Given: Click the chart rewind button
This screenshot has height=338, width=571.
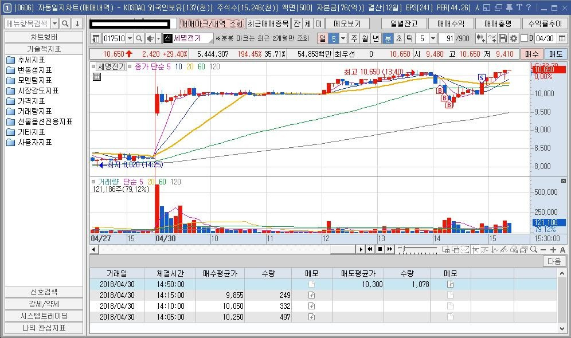Looking at the screenshot, I should 370,249.
